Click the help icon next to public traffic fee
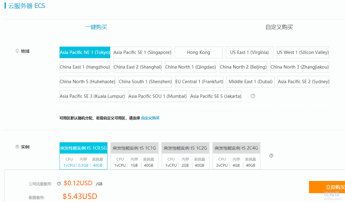This screenshot has width=345, height=202. [x=59, y=184]
